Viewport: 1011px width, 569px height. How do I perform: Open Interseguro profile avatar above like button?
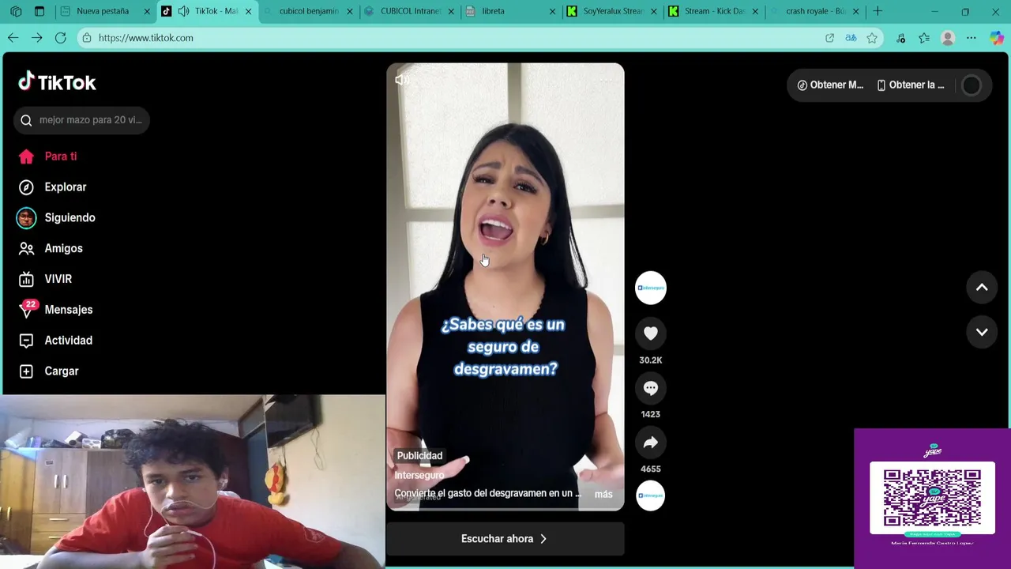tap(651, 288)
